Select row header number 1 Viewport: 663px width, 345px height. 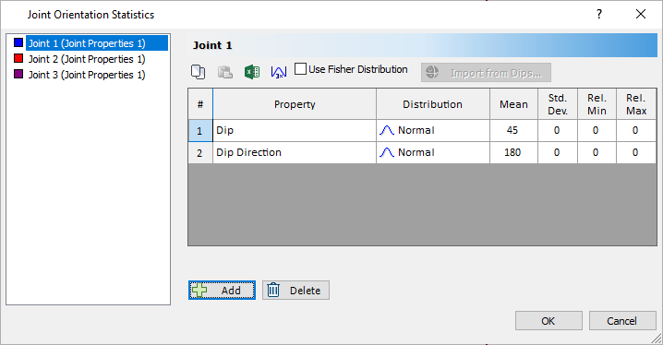[200, 130]
